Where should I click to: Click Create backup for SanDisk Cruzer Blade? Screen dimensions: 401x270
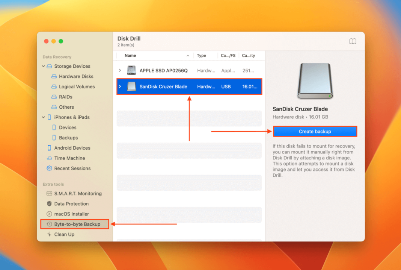pyautogui.click(x=315, y=131)
